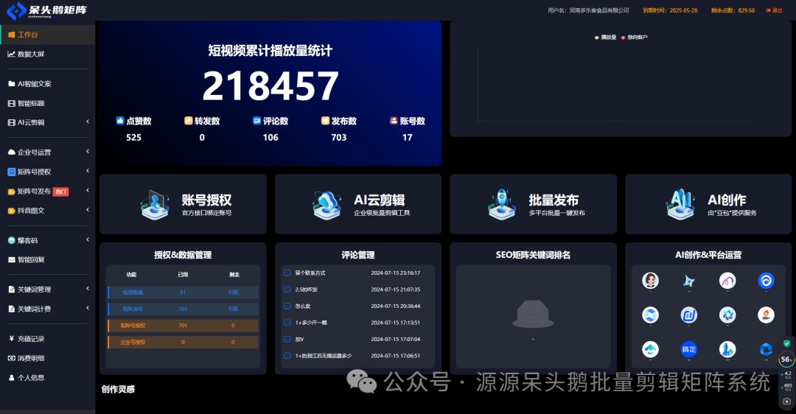Expand the 企业号运营 sidebar chevron
The image size is (796, 414).
(87, 151)
